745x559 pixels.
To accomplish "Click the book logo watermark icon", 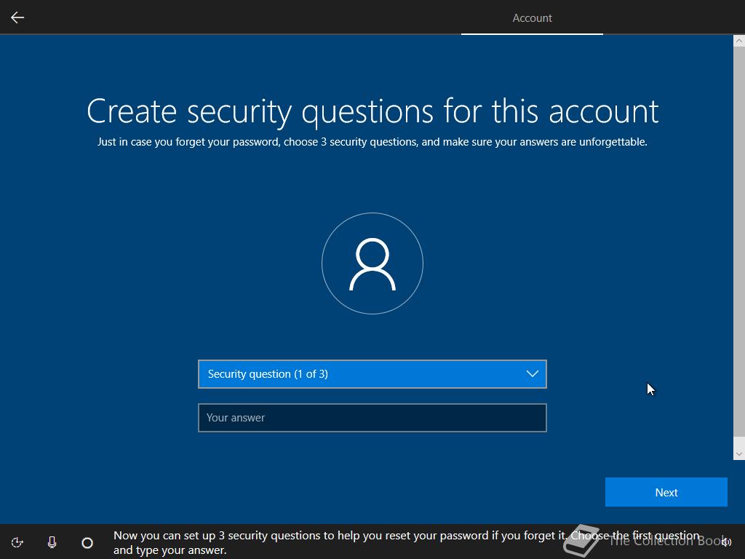I will [583, 540].
